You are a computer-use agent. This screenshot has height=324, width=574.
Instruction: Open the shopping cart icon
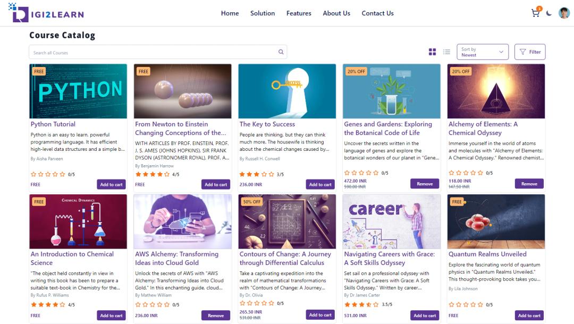tap(536, 13)
